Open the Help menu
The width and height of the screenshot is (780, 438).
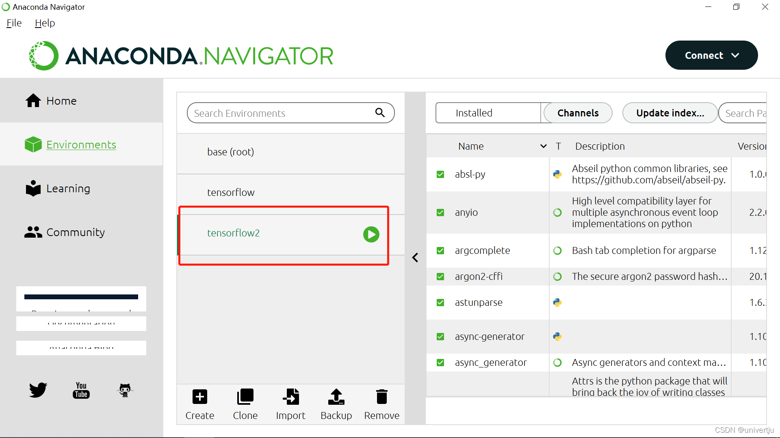(45, 23)
